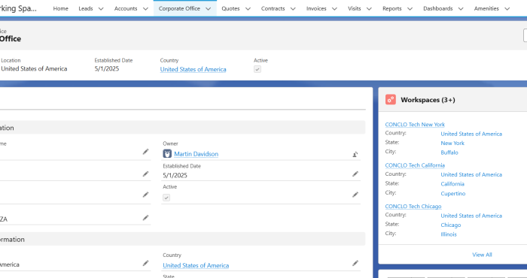Open the Cupertino city link

coord(453,194)
